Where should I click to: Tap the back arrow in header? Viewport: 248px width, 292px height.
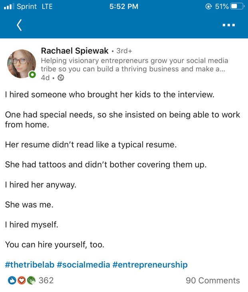pos(19,25)
